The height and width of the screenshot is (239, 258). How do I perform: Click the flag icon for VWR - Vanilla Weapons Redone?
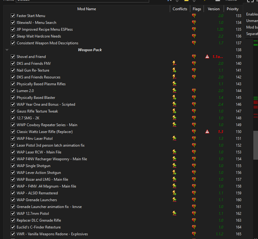(x=194, y=234)
